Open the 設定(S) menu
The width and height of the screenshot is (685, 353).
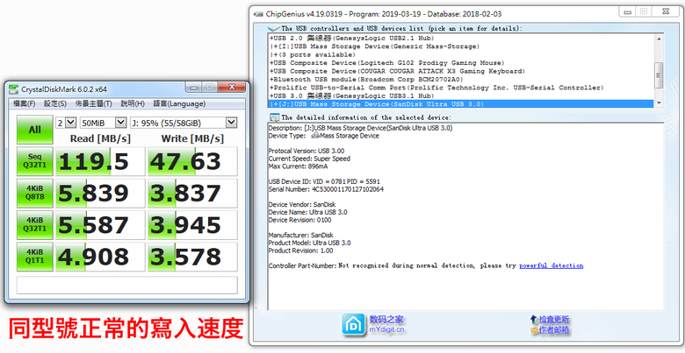(55, 103)
